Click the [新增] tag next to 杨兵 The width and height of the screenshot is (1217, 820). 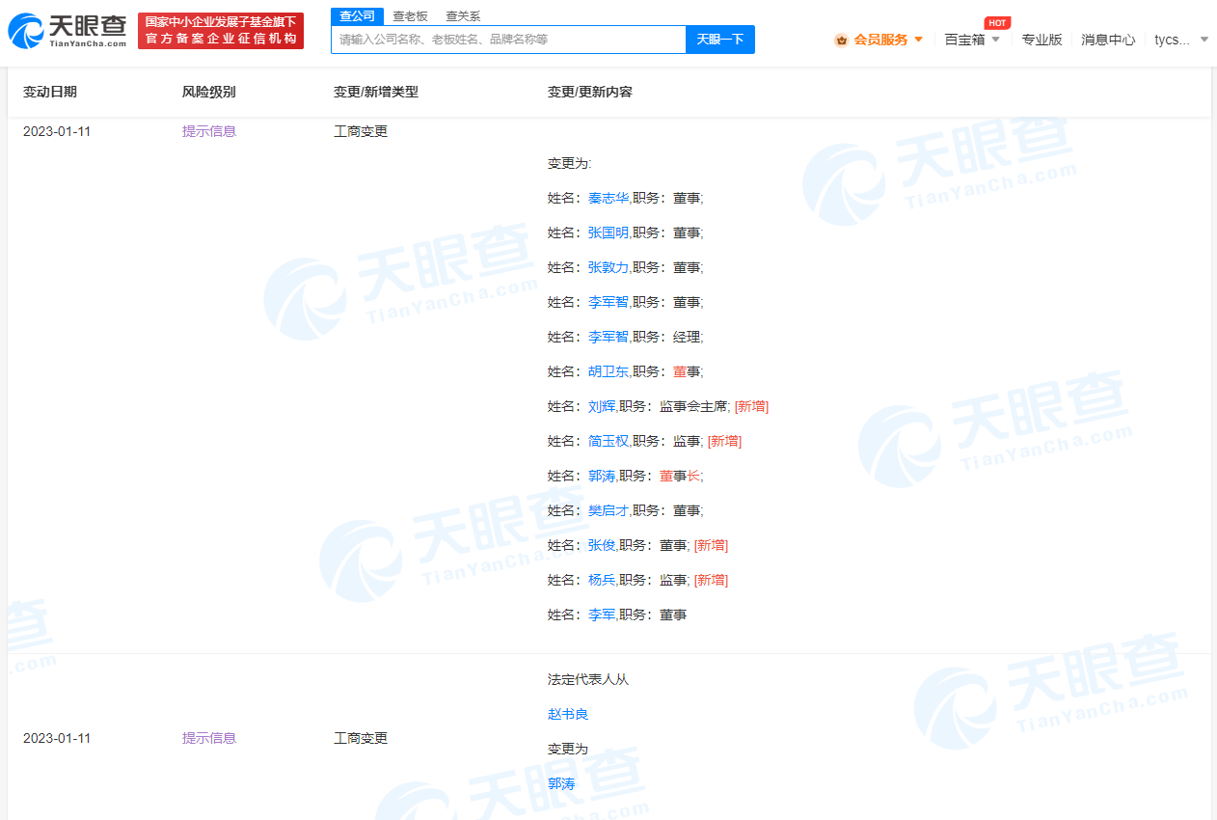click(x=711, y=580)
